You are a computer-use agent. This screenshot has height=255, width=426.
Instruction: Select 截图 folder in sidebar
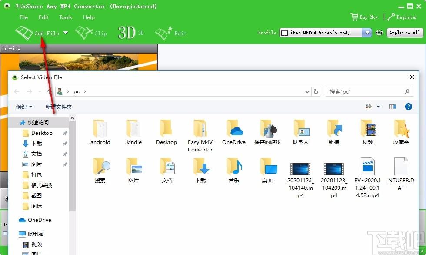point(37,196)
